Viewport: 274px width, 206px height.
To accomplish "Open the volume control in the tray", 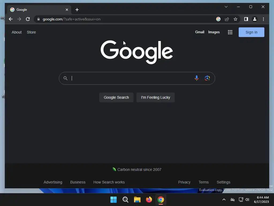I will point(247,200).
